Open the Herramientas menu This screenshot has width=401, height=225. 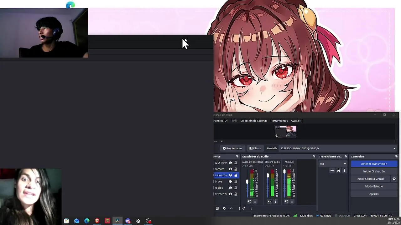[279, 121]
